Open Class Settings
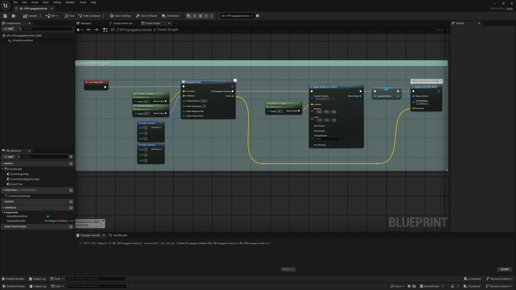 [x=120, y=16]
